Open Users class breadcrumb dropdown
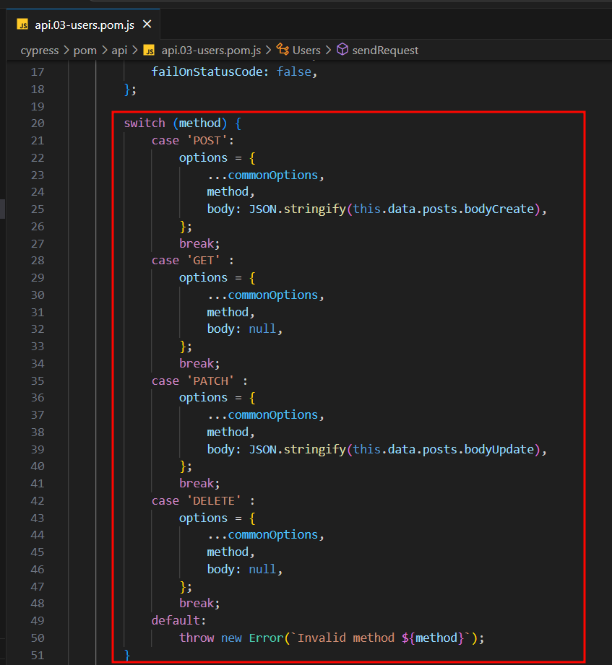The width and height of the screenshot is (612, 665). tap(306, 51)
